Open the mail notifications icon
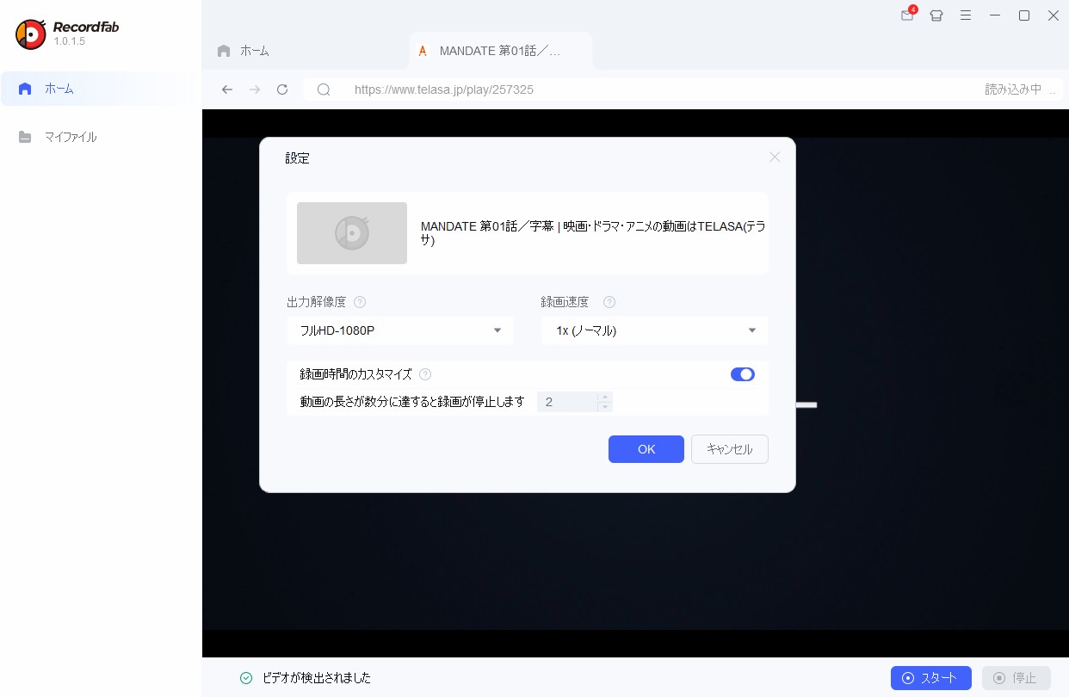The width and height of the screenshot is (1069, 697). pyautogui.click(x=907, y=15)
